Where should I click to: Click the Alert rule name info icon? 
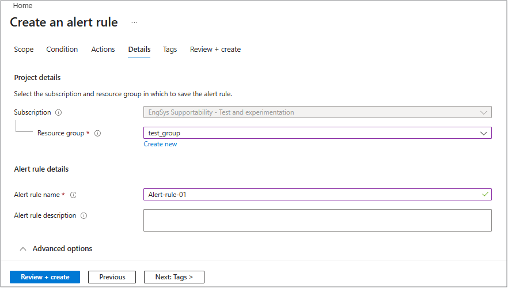(x=73, y=195)
